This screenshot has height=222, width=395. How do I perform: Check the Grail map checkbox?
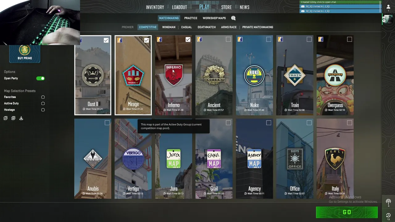228,123
